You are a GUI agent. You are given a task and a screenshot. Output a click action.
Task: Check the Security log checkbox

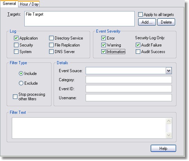16,45
